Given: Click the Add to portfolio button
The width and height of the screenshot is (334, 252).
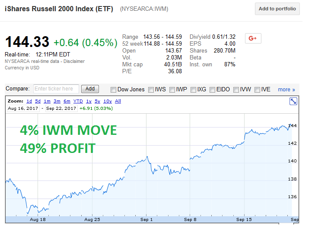Looking at the screenshot, I should pyautogui.click(x=277, y=9).
